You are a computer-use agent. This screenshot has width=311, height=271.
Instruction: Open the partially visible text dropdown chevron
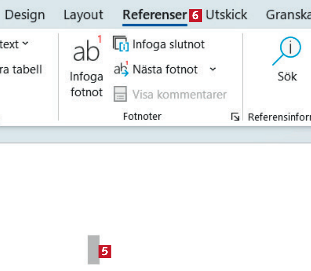pyautogui.click(x=25, y=44)
